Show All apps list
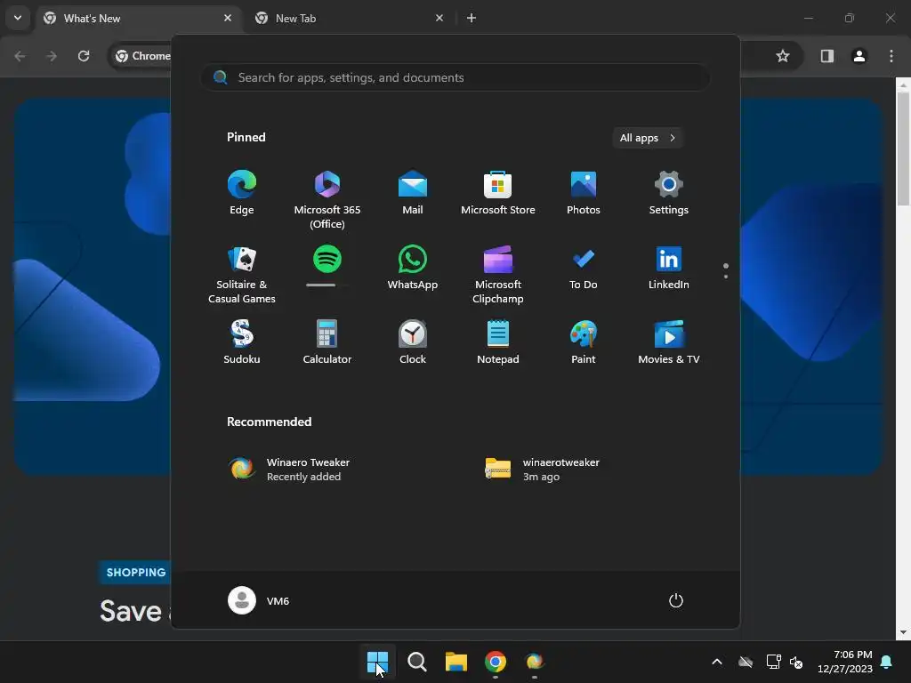 (x=648, y=138)
